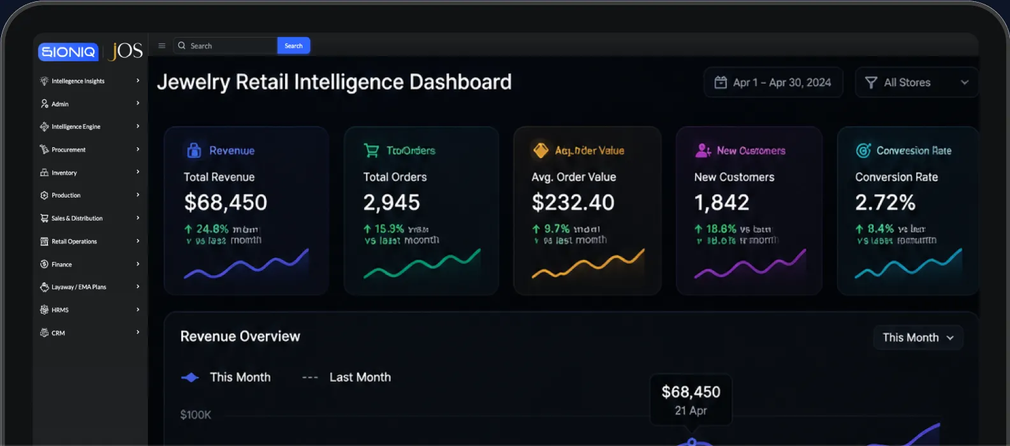Click the filter funnel icon

click(x=871, y=83)
